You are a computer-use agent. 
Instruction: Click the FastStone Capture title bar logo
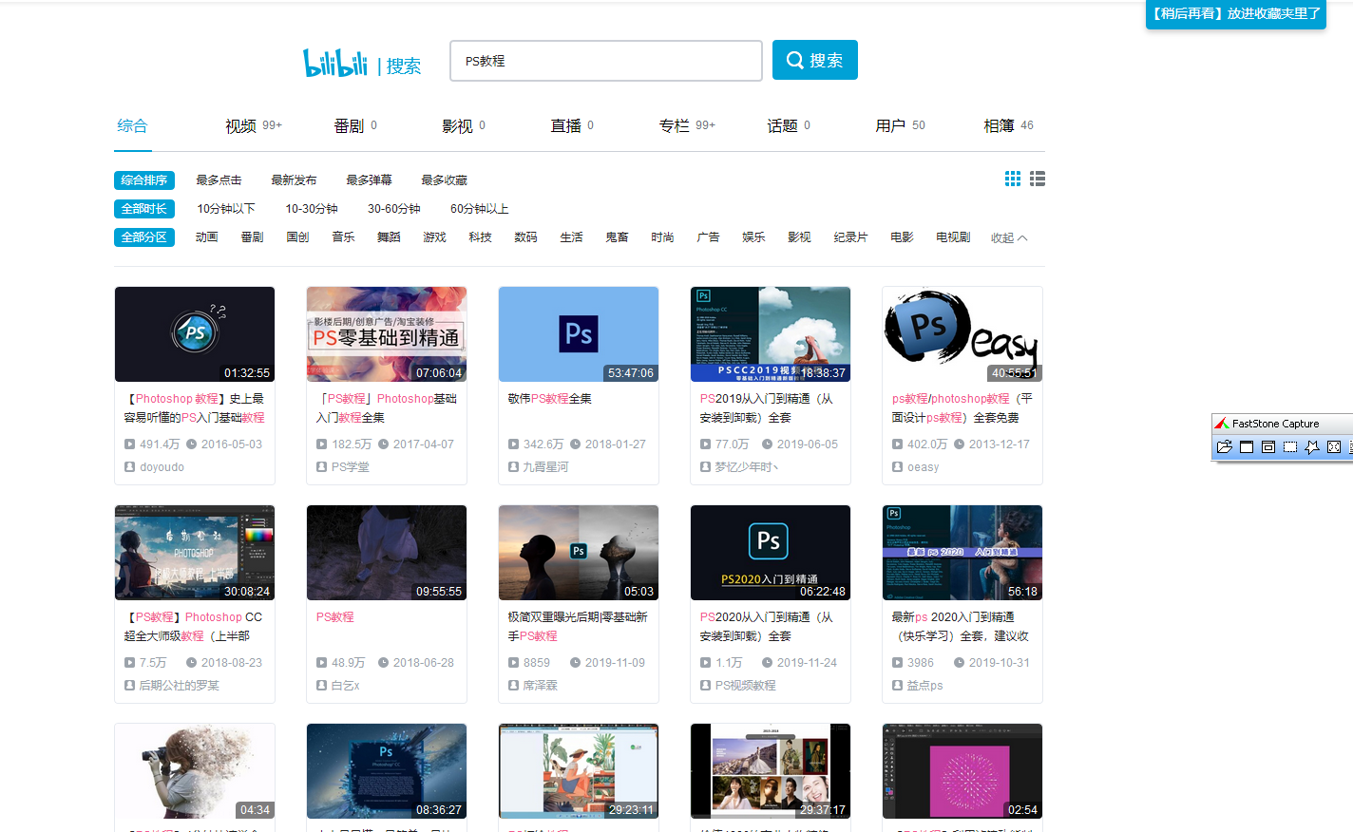coord(1222,424)
